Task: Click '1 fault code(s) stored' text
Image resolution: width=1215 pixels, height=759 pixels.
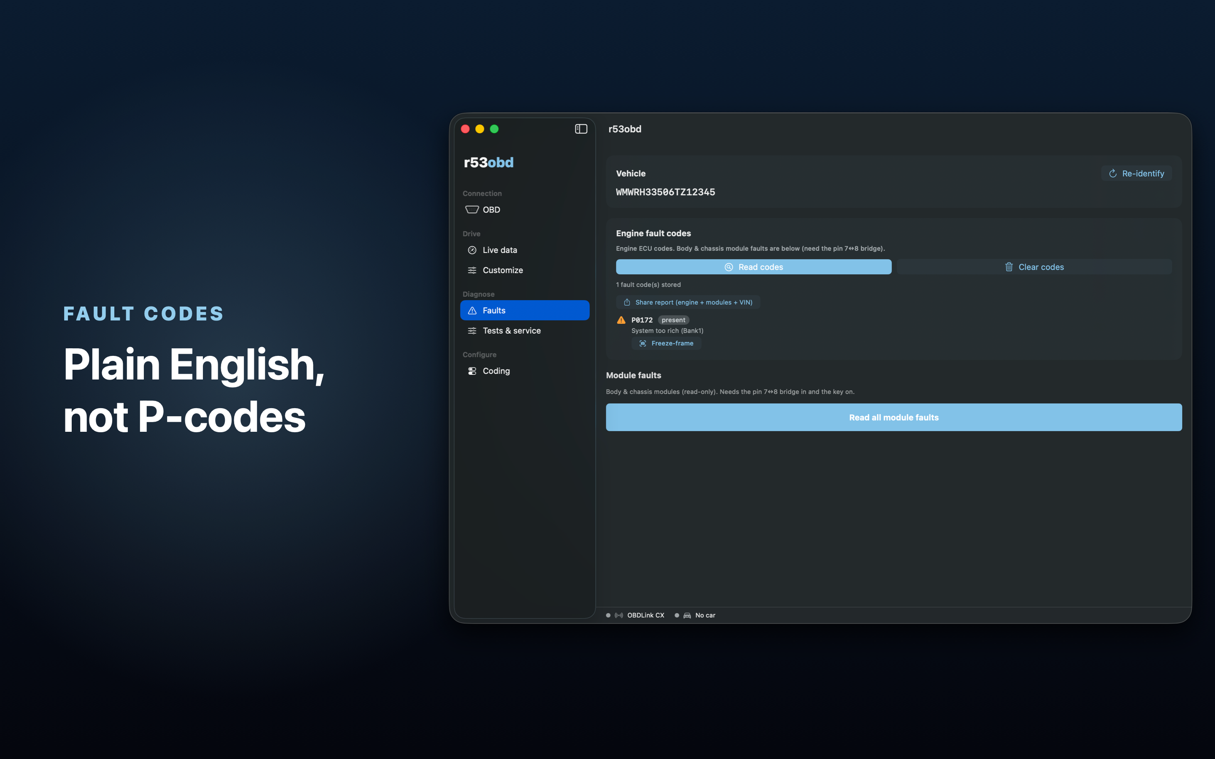Action: [648, 285]
